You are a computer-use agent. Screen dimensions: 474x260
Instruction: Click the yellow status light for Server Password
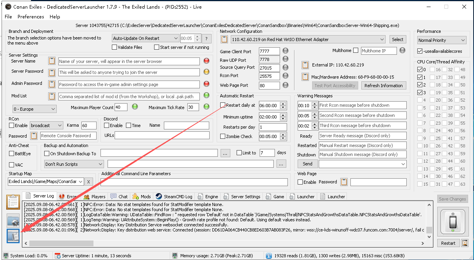pos(207,72)
